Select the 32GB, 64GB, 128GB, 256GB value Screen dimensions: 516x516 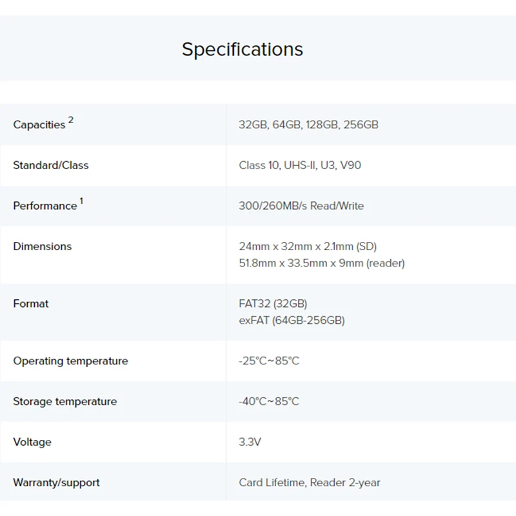click(308, 124)
